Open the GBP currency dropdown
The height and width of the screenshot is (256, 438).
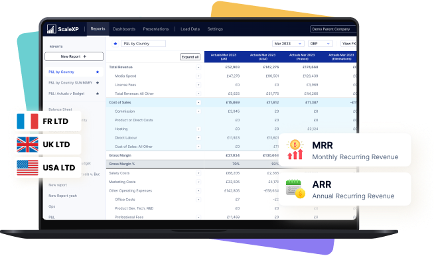click(x=321, y=44)
